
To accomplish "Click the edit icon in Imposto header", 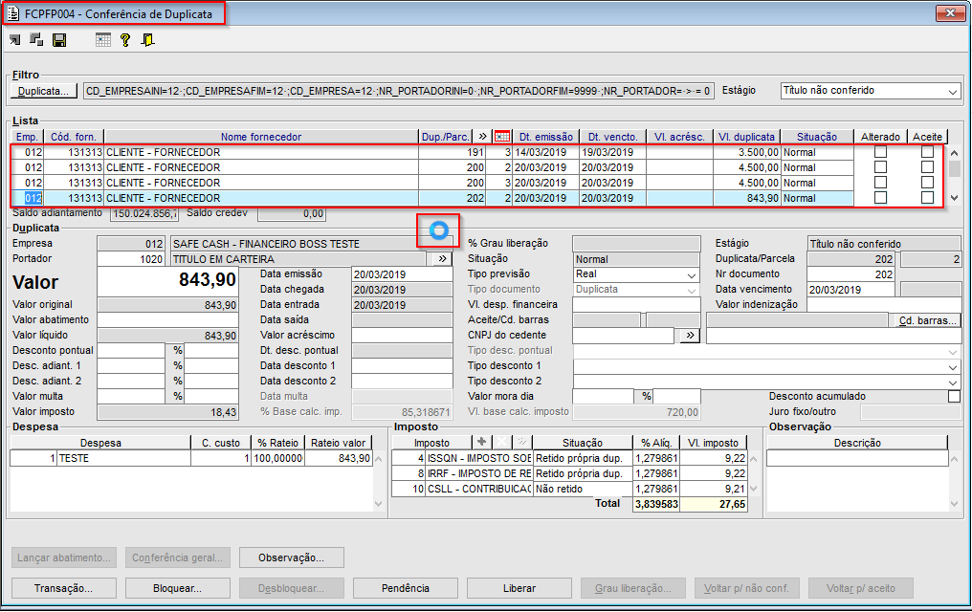I will click(522, 442).
